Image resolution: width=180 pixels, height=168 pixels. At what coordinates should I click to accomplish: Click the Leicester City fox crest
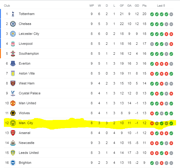pyautogui.click(x=13, y=34)
